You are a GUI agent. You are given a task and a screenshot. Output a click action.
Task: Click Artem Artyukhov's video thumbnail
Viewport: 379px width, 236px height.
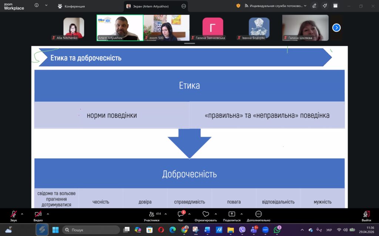120,27
